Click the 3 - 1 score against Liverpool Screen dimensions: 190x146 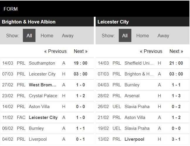click(x=176, y=139)
